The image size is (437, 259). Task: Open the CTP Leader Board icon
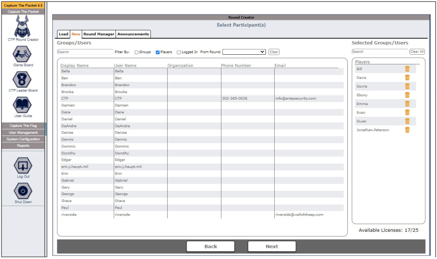coord(22,79)
